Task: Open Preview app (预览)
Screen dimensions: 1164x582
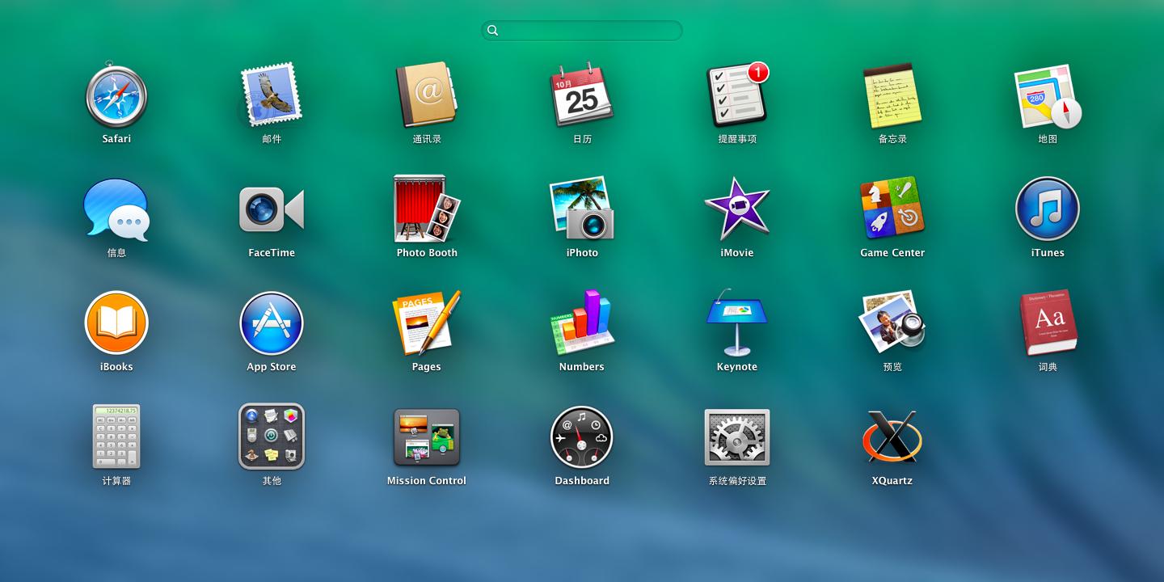Action: point(892,323)
